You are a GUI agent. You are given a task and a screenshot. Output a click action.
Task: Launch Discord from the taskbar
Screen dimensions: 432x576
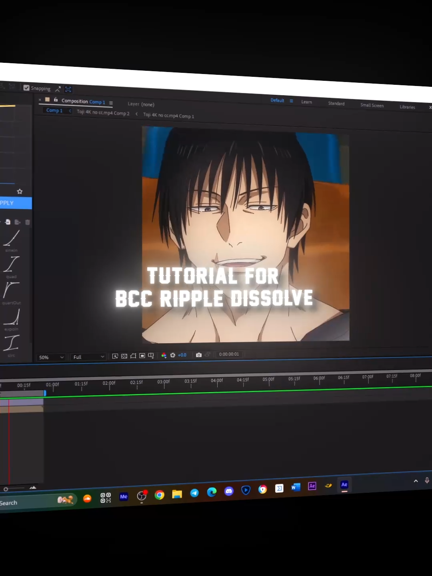click(x=229, y=491)
